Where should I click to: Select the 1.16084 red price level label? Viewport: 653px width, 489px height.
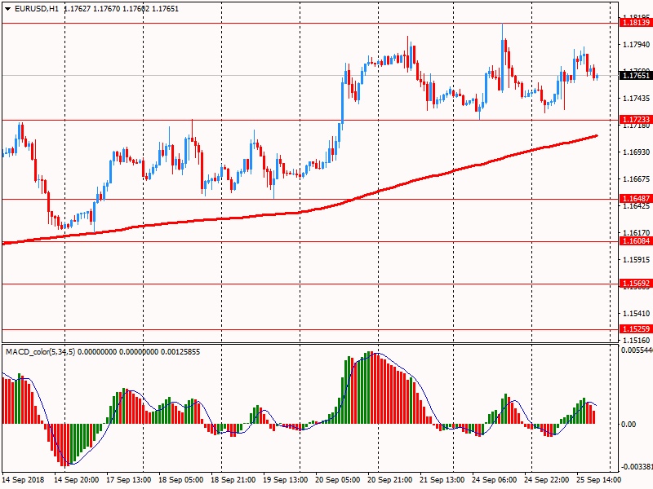pos(635,241)
